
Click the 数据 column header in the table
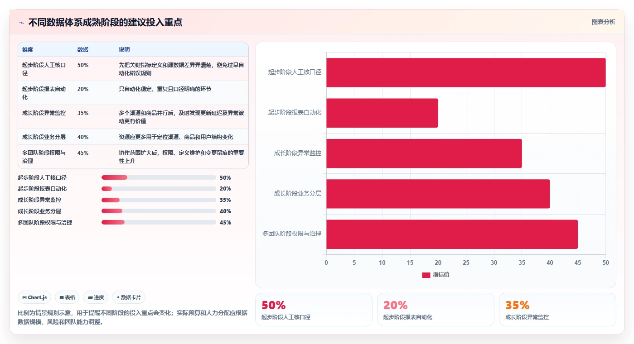[x=83, y=50]
